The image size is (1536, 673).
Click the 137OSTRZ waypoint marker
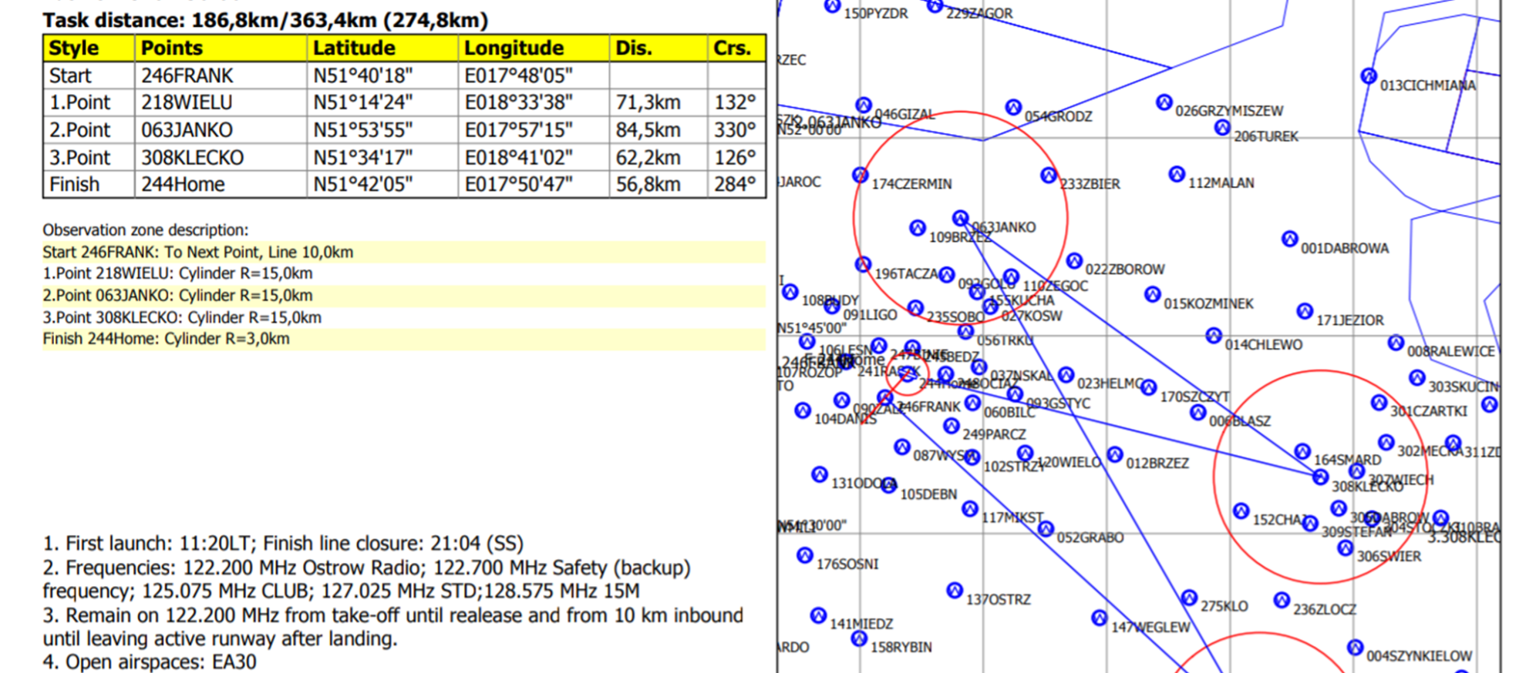click(955, 591)
